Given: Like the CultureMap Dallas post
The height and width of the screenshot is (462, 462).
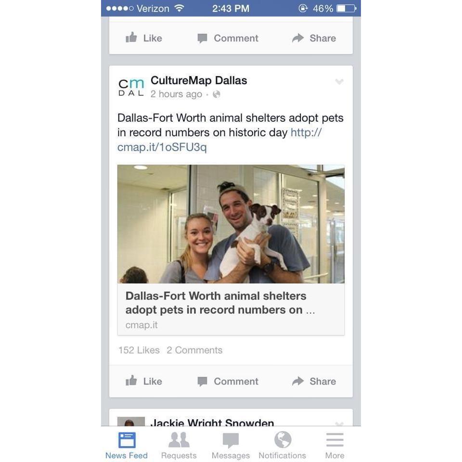Looking at the screenshot, I should (x=144, y=381).
